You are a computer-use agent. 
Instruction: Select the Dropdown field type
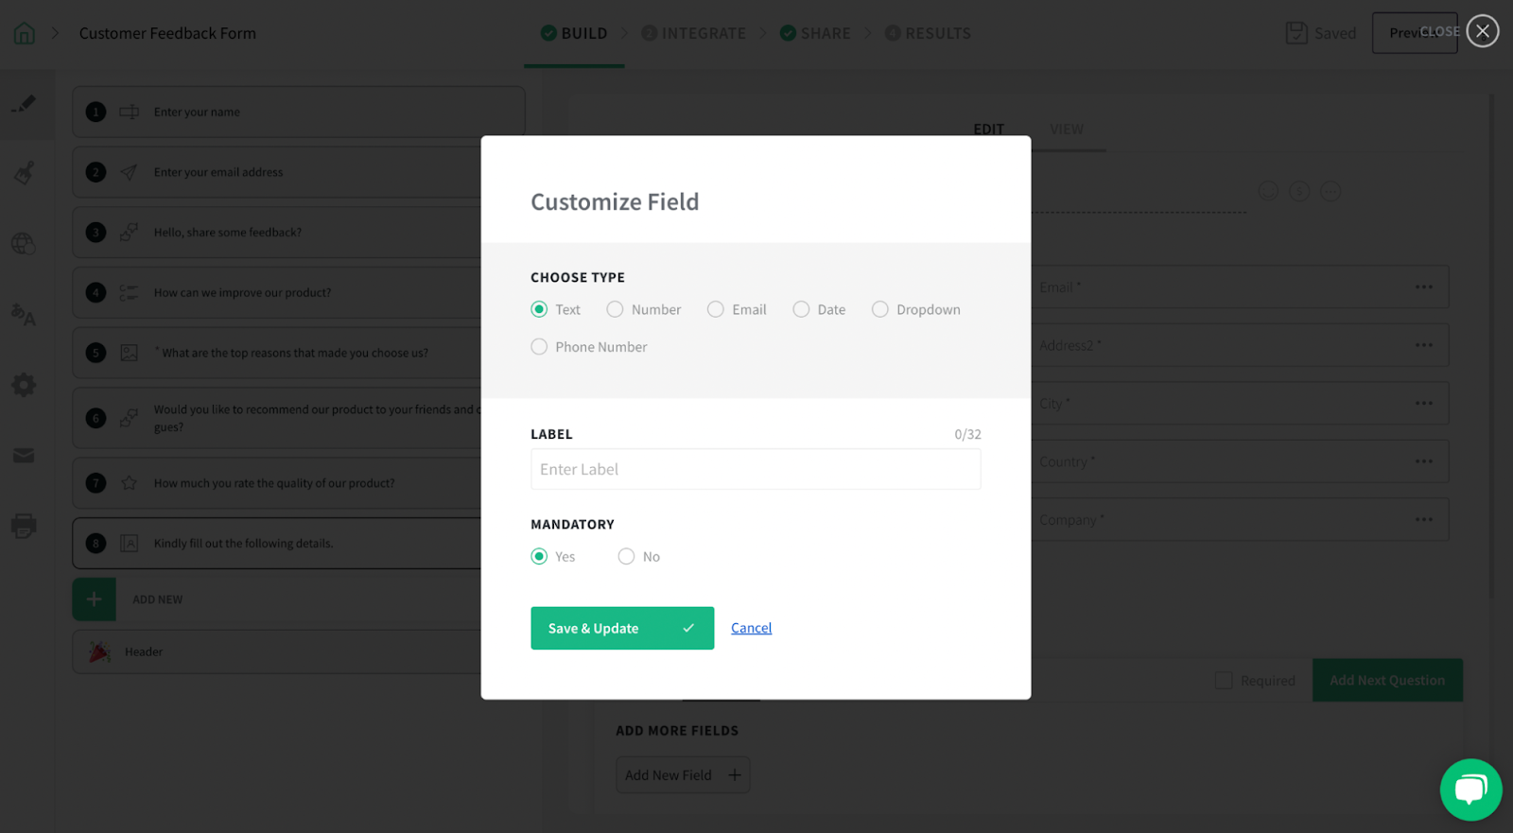(880, 309)
